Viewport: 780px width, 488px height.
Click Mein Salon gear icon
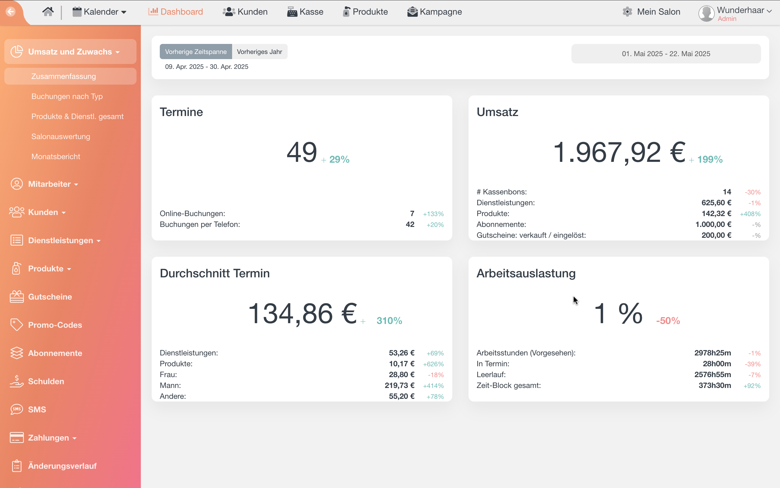pyautogui.click(x=627, y=12)
